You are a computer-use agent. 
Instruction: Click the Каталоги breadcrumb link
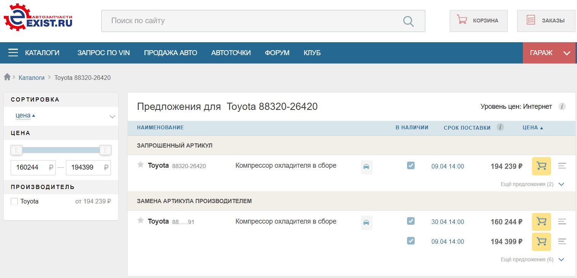pyautogui.click(x=32, y=78)
